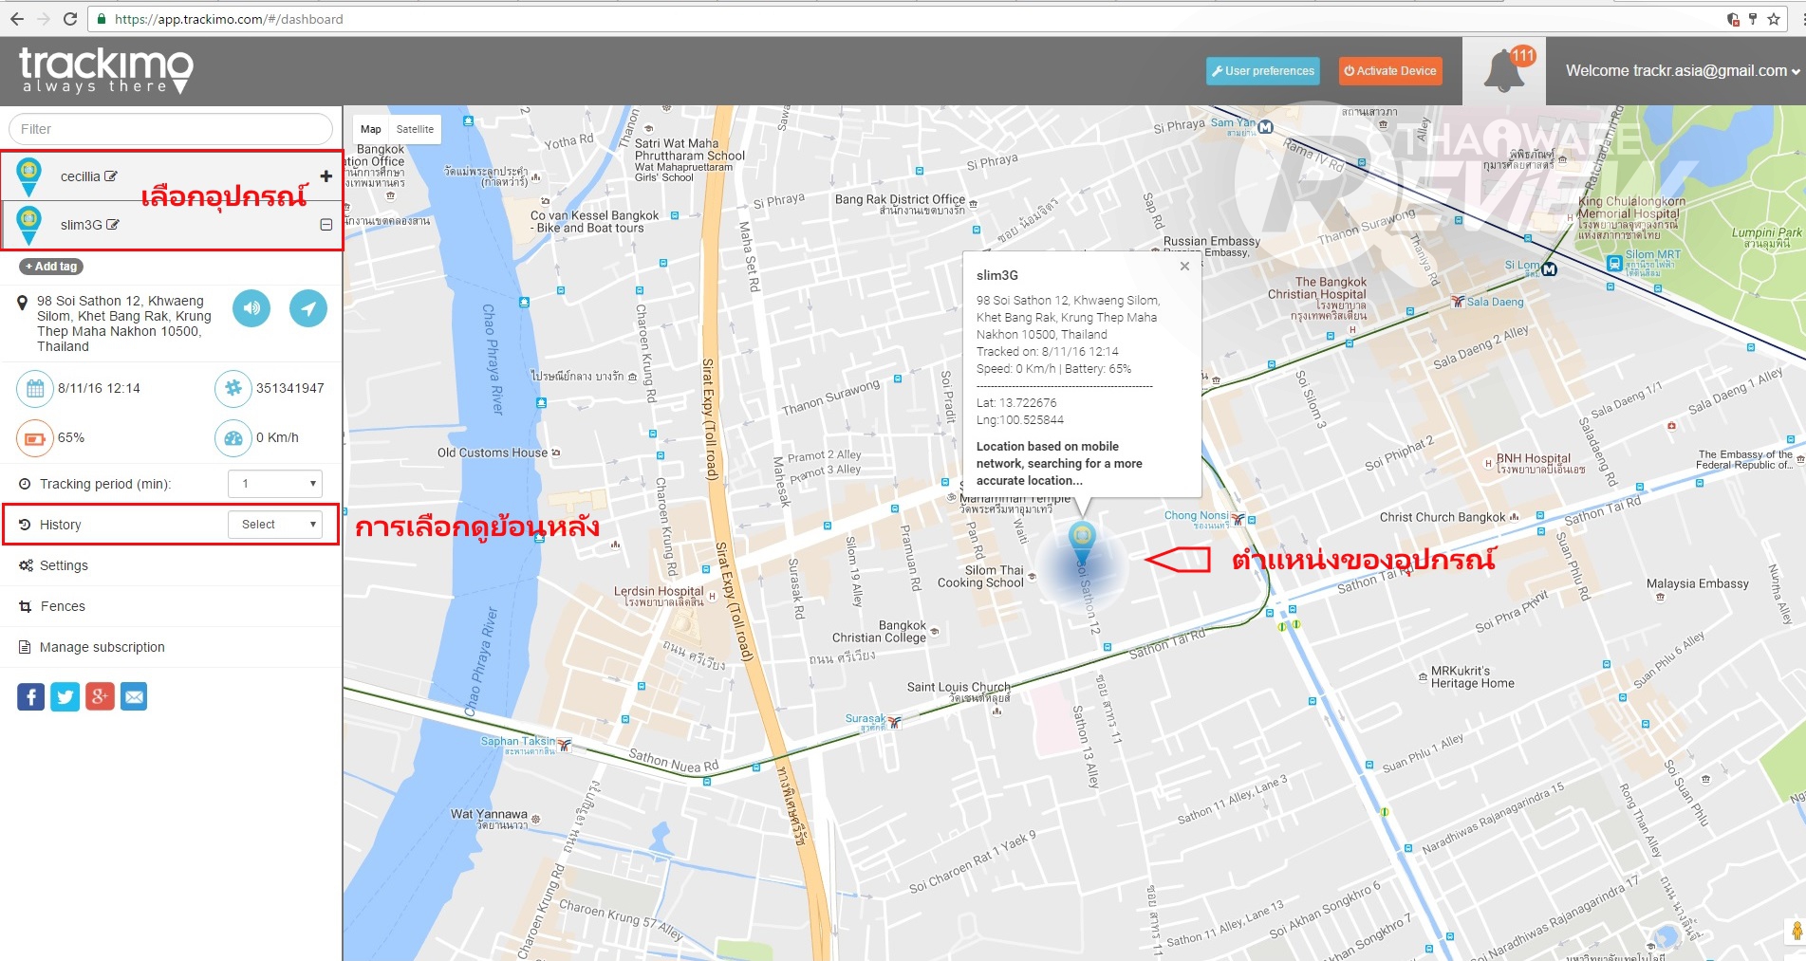The width and height of the screenshot is (1806, 961).
Task: Share via the Google Plus icon
Action: (x=100, y=697)
